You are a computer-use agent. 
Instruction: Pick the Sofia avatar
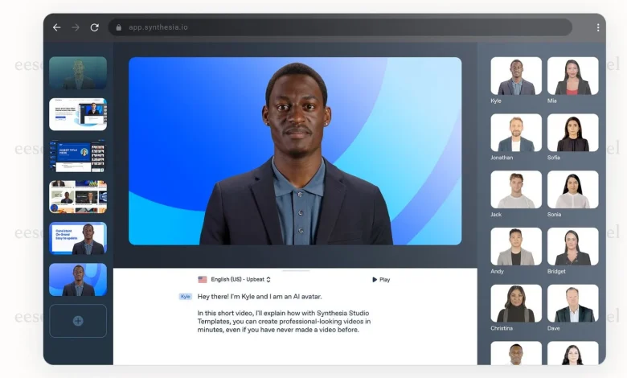tap(572, 134)
